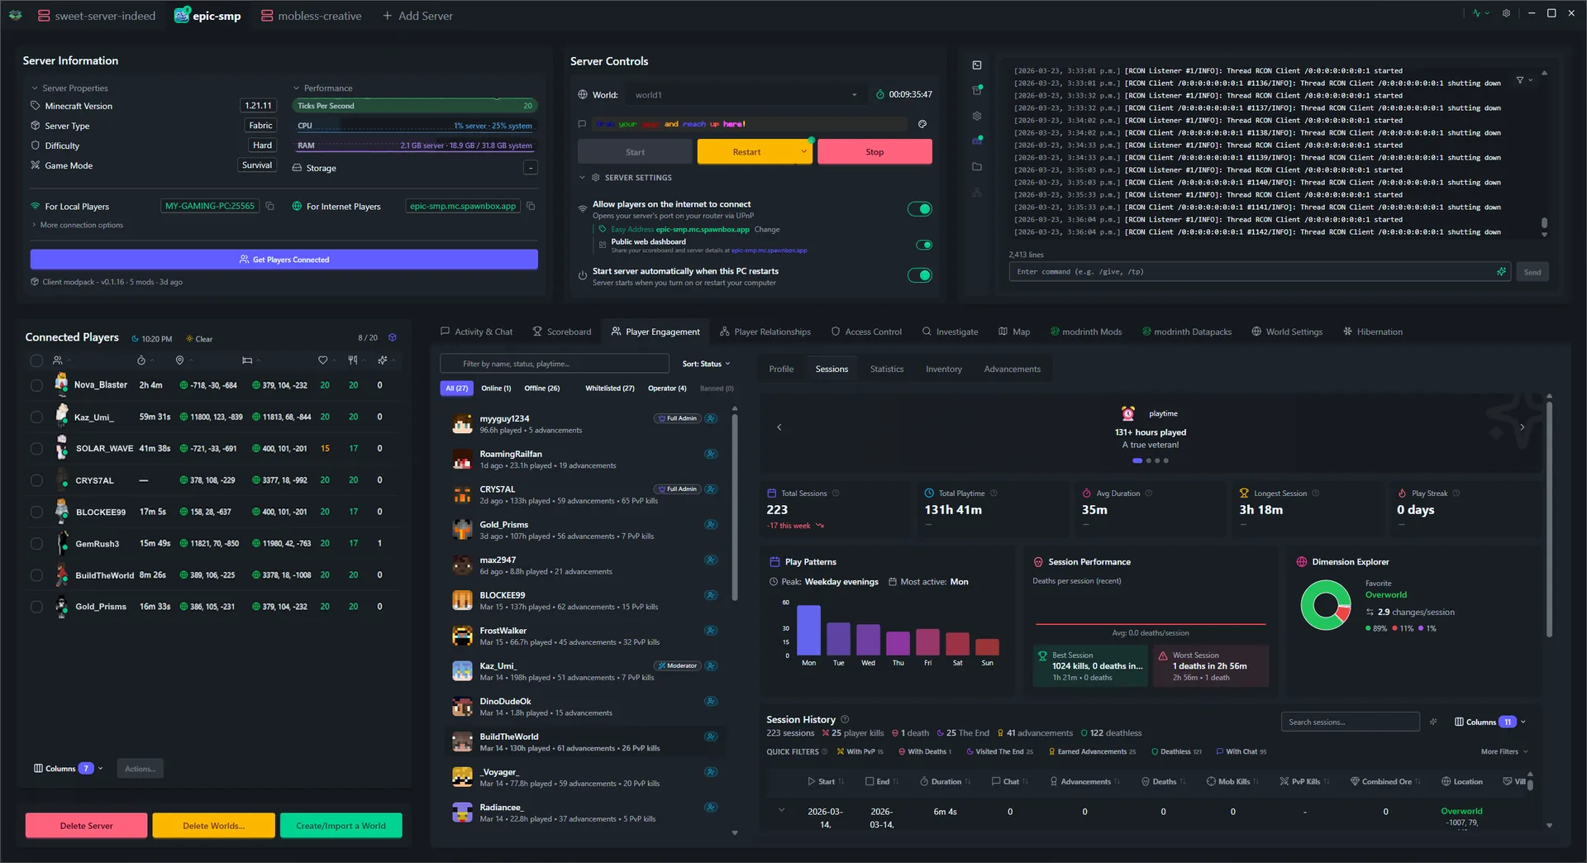The height and width of the screenshot is (863, 1587).
Task: Open the 'Sort: Status' dropdown
Action: click(705, 363)
